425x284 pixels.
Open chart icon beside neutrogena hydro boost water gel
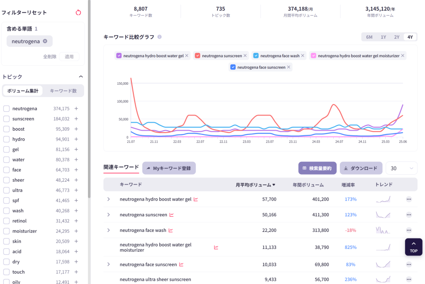click(x=196, y=199)
